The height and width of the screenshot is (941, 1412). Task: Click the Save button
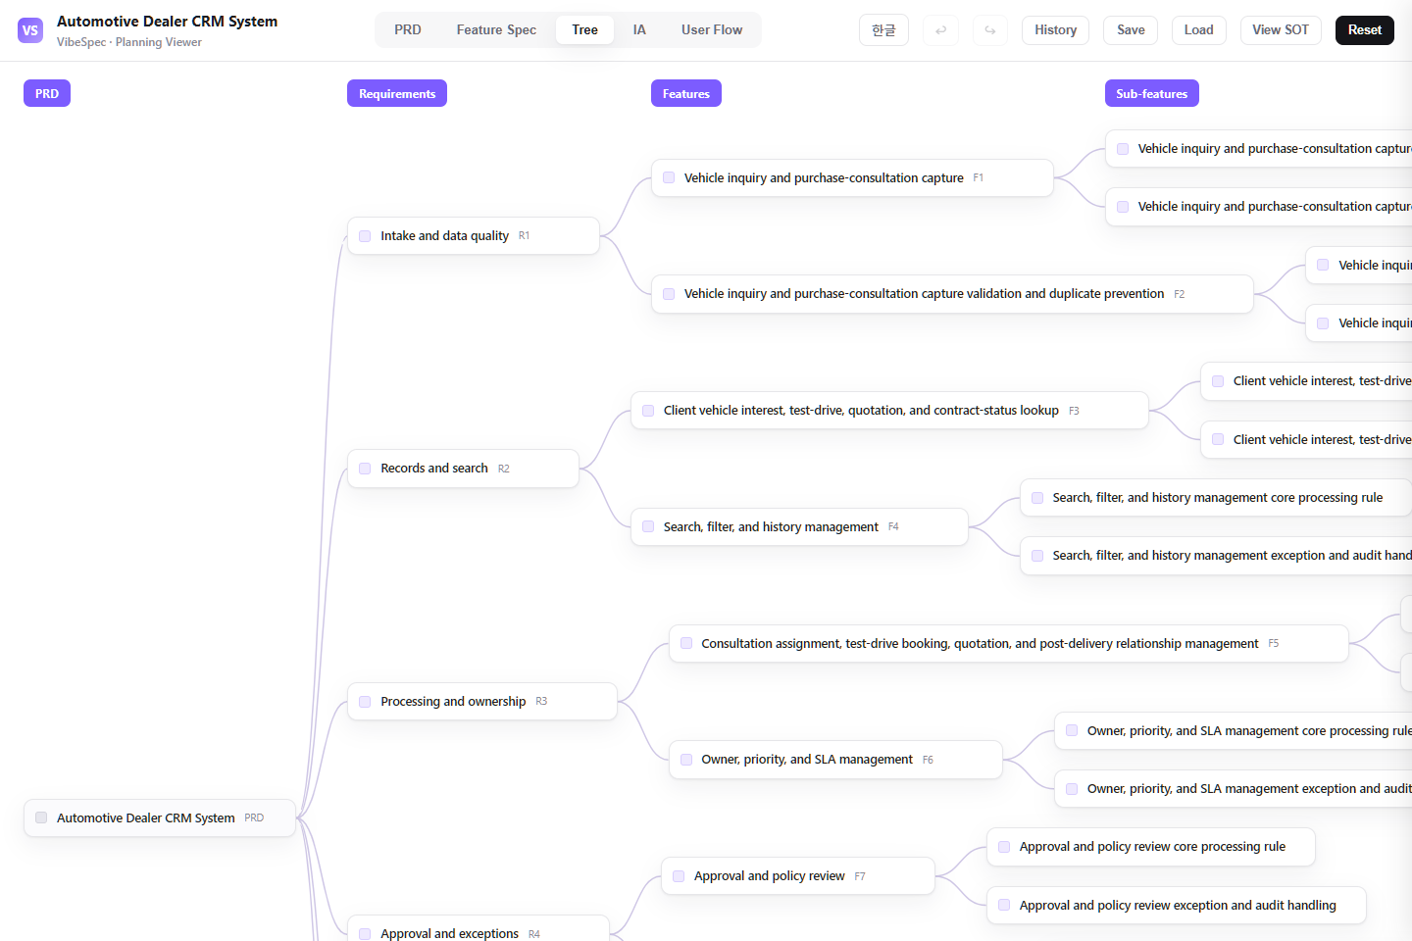[x=1131, y=30]
